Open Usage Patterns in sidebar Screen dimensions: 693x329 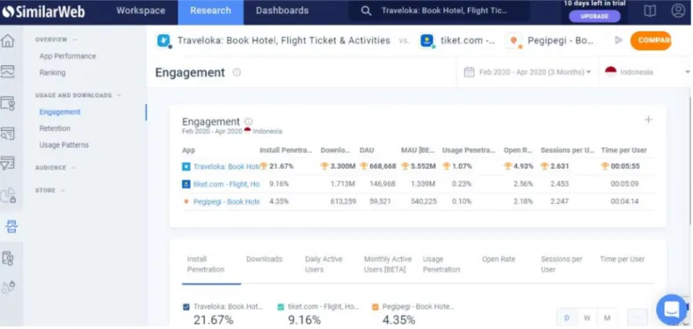64,145
